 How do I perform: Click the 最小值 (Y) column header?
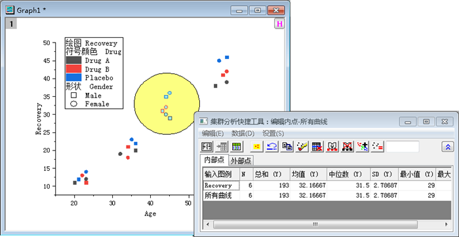[417, 174]
